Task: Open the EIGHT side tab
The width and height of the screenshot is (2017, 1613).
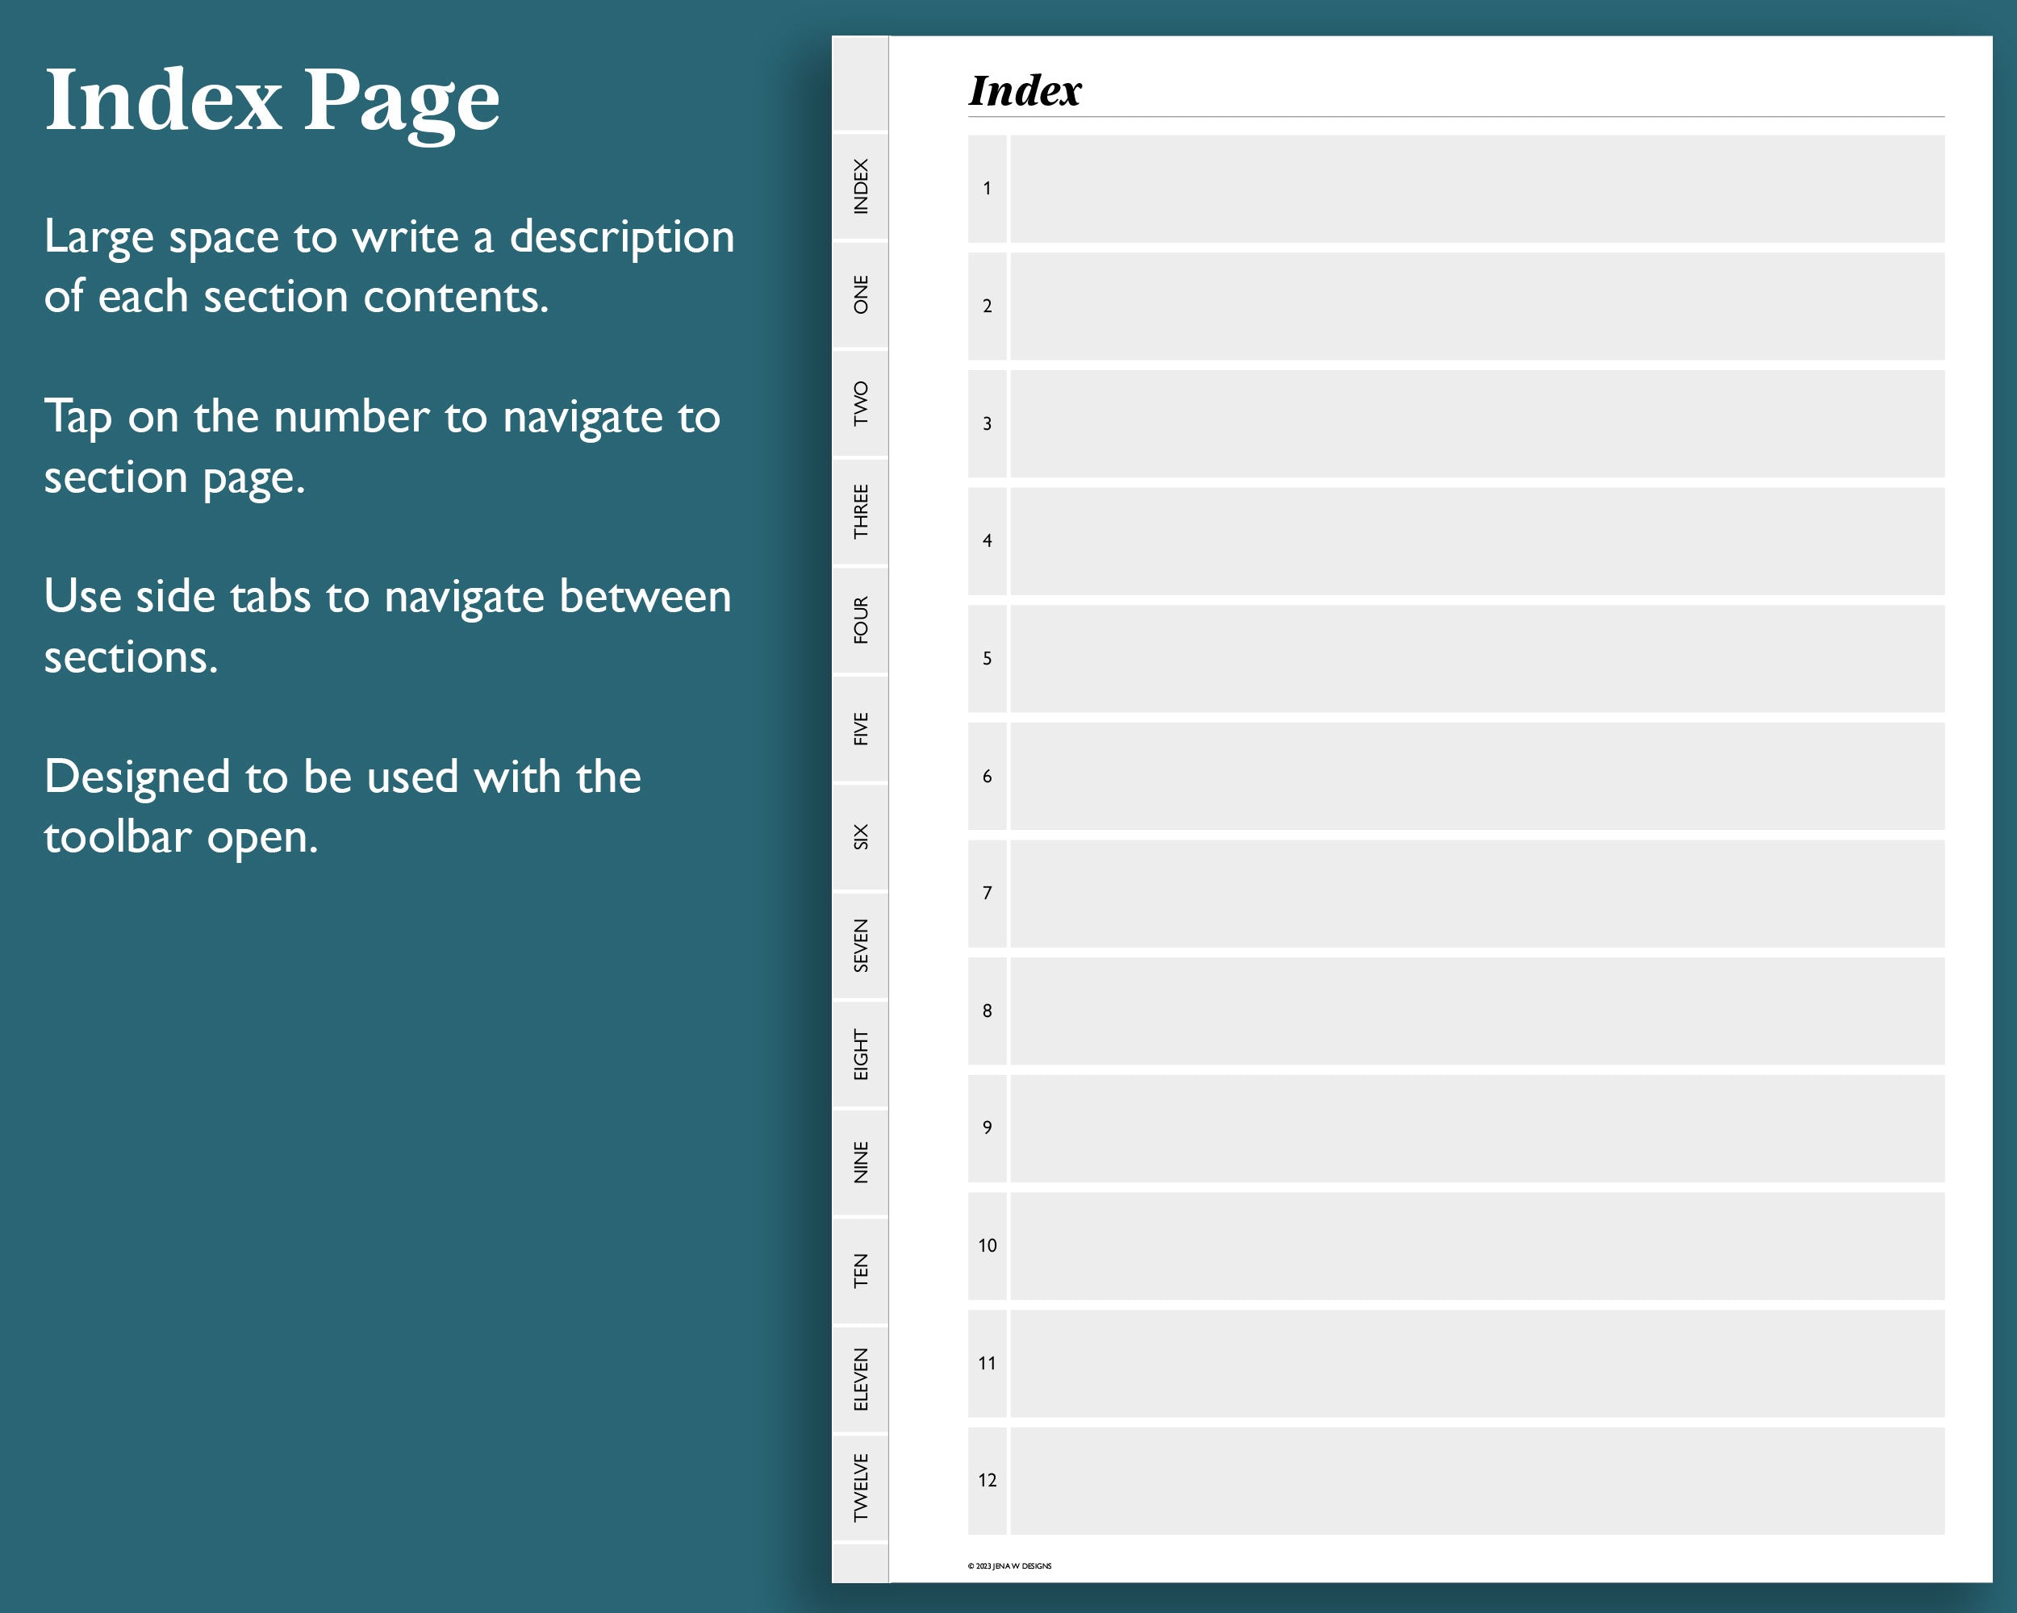Action: pyautogui.click(x=860, y=1054)
